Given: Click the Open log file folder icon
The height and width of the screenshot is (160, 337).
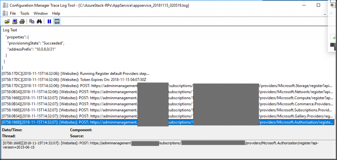Looking at the screenshot, I should point(7,21).
